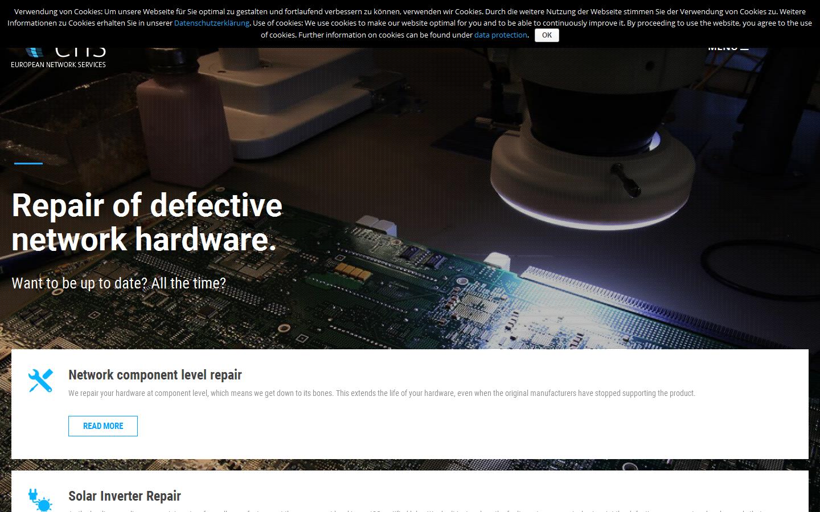The image size is (820, 512).
Task: Click 'Want to be up to date?' subtitle
Action: click(118, 283)
